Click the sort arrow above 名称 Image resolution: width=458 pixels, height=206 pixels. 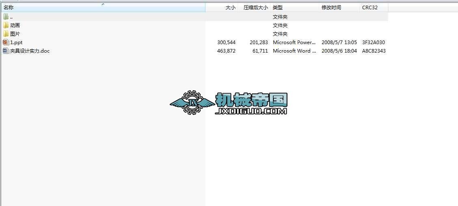click(103, 4)
